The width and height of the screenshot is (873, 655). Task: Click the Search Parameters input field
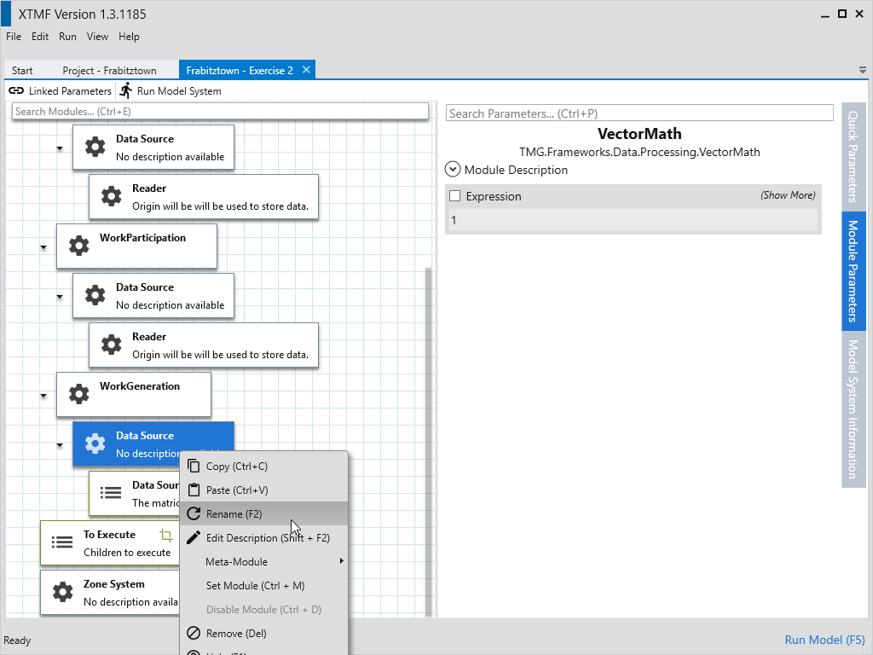coord(639,113)
